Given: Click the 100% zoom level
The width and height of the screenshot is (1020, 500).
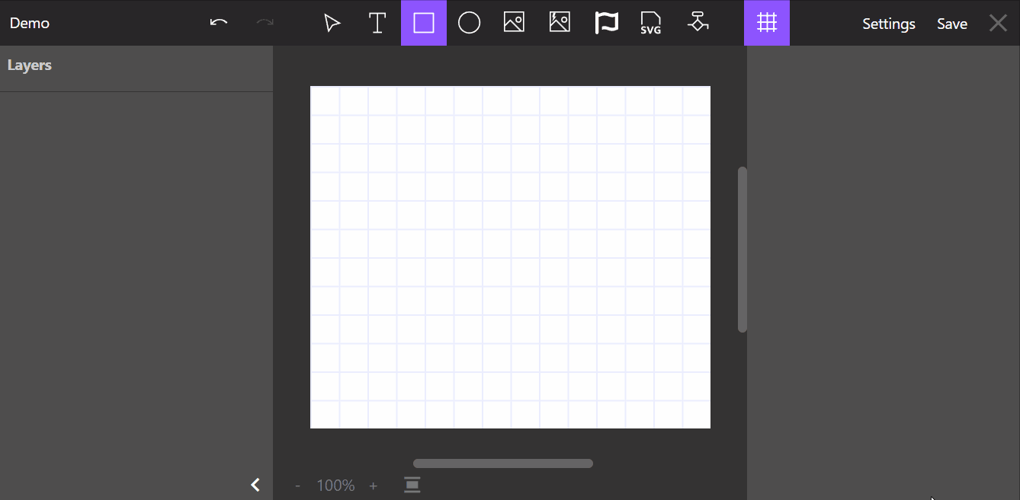Looking at the screenshot, I should pyautogui.click(x=335, y=486).
